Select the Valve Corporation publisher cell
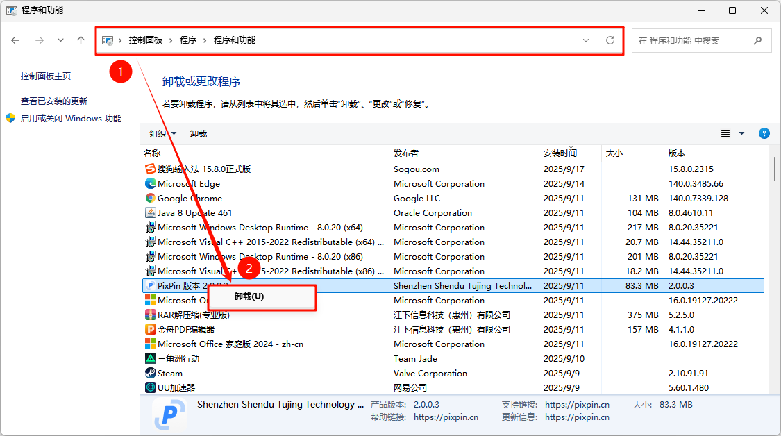The height and width of the screenshot is (436, 781). (x=430, y=373)
